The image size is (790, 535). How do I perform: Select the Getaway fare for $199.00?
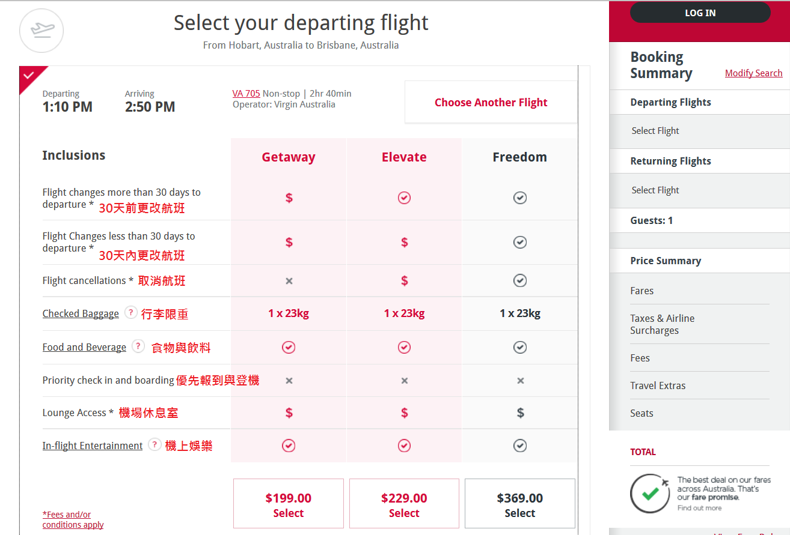[288, 503]
